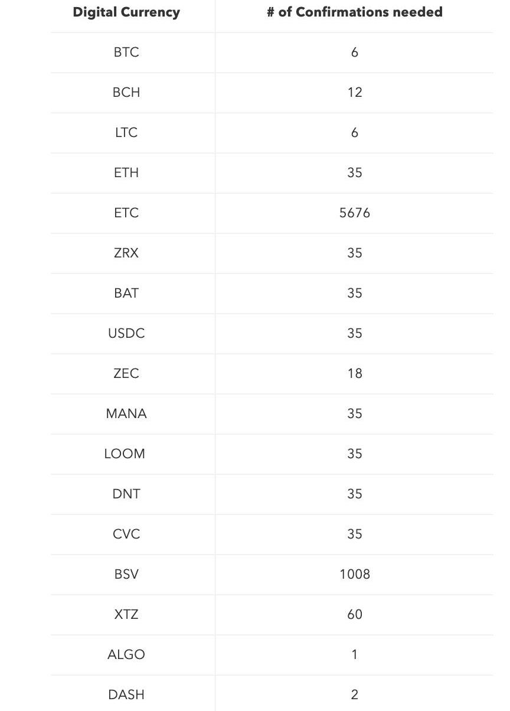Select the USDC currency cell
The height and width of the screenshot is (711, 510).
[x=126, y=334]
